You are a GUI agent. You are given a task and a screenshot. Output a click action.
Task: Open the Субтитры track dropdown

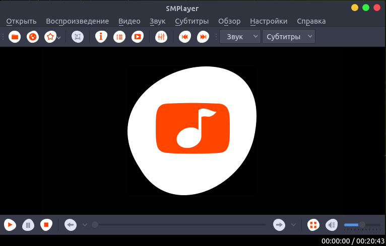point(289,37)
